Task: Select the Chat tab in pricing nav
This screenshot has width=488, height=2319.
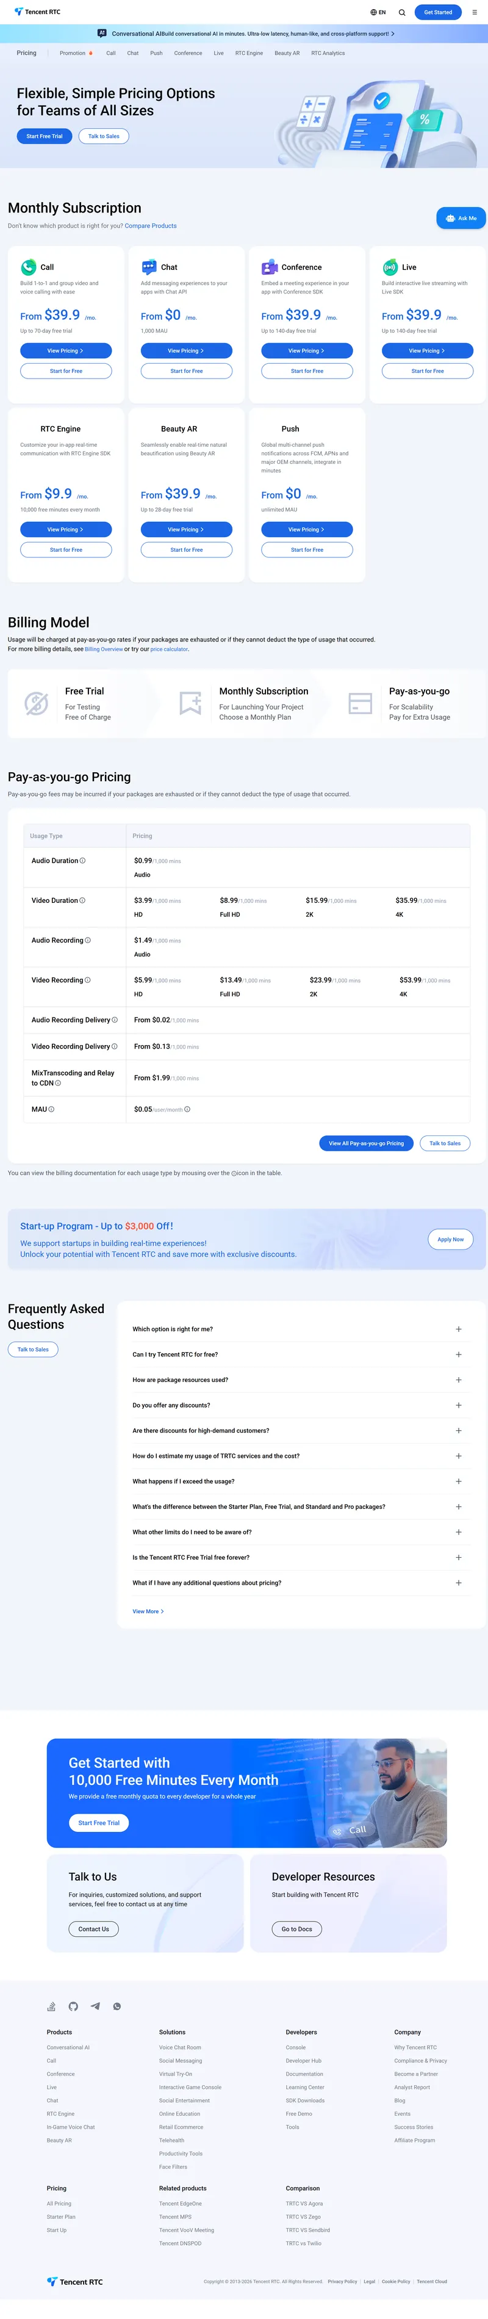Action: [x=132, y=53]
